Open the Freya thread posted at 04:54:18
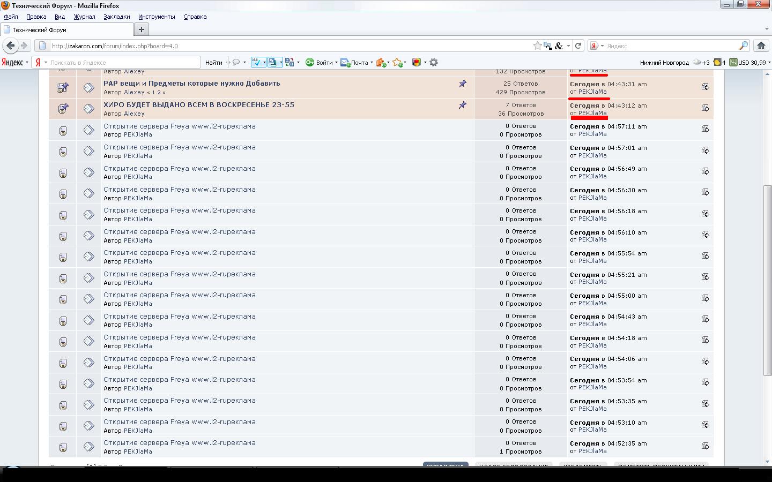Viewport: 772px width, 482px height. [180, 337]
